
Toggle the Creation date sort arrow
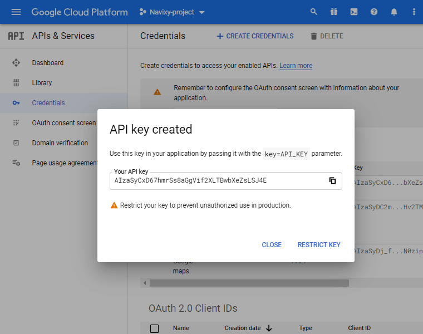(269, 328)
